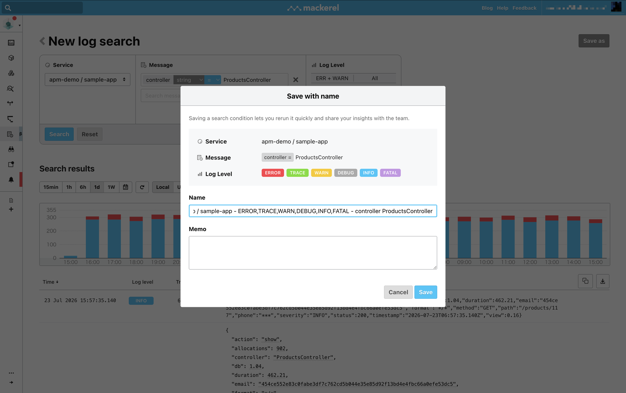The height and width of the screenshot is (393, 626).
Task: Open the organization switcher dropdown
Action: pos(11,24)
